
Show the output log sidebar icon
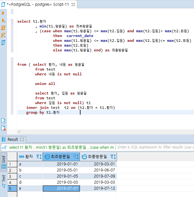pos(3,128)
